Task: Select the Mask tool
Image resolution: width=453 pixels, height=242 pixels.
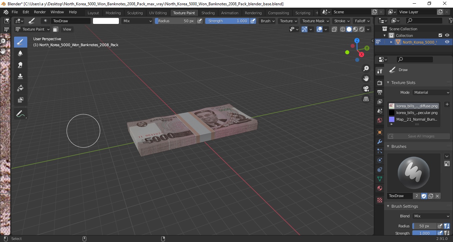Action: [20, 100]
